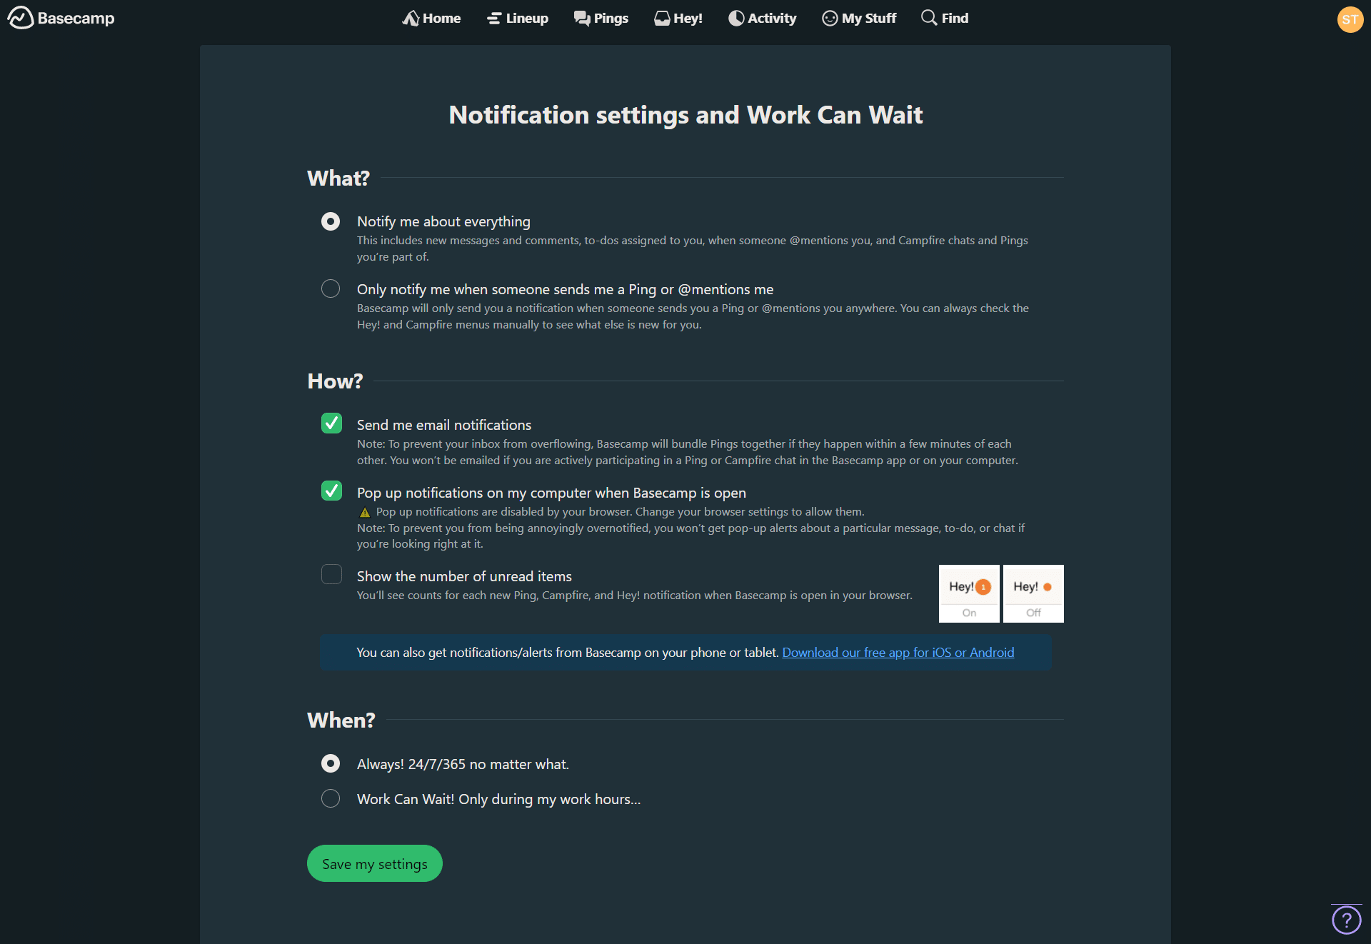Select Only notify me when pinged radio

tap(330, 288)
